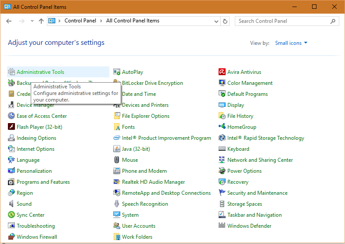Open the Speech Recognition microphone icon

pyautogui.click(x=117, y=204)
